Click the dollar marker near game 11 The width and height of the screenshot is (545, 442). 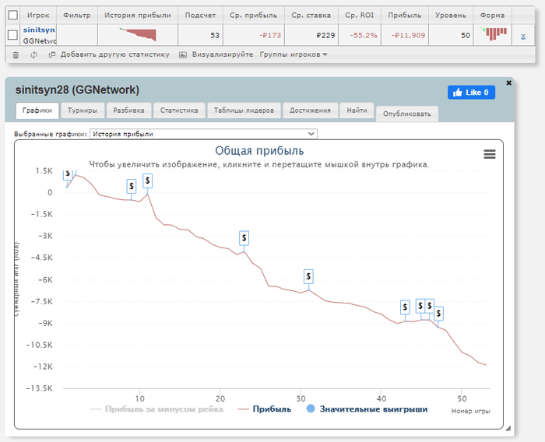click(148, 181)
